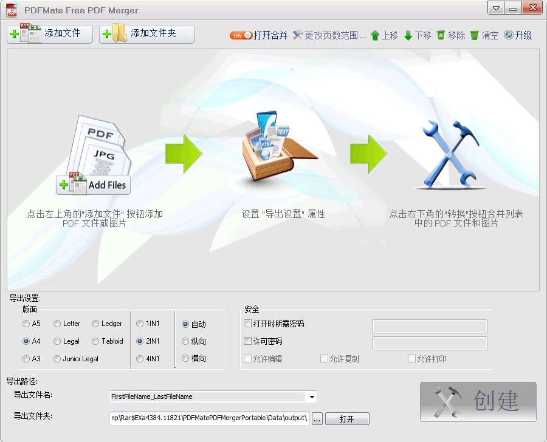Select A4 page size
The height and width of the screenshot is (442, 547).
coord(26,341)
